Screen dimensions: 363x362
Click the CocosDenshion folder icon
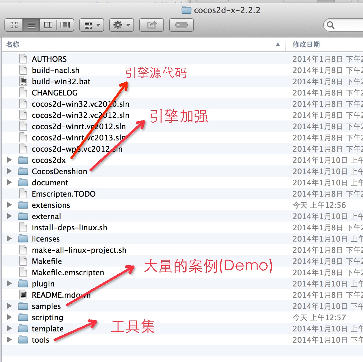coord(23,171)
